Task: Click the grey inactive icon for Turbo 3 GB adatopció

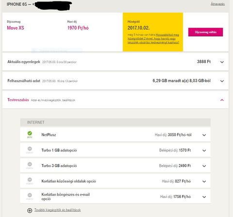Action: coord(30,164)
